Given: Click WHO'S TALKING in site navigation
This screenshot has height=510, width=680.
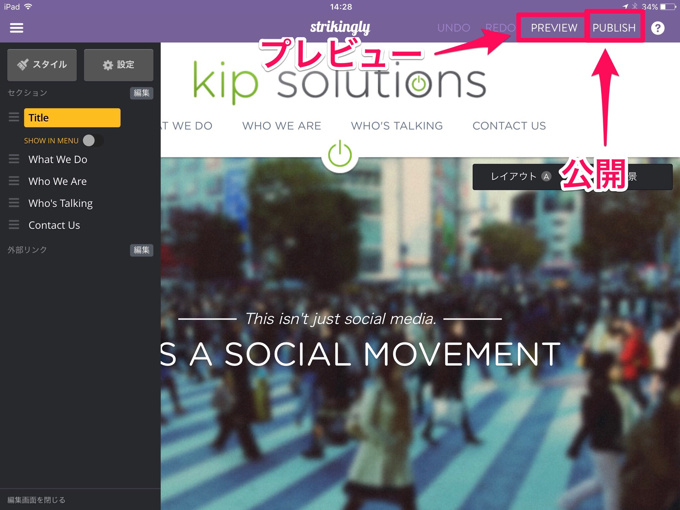Looking at the screenshot, I should click(x=397, y=126).
